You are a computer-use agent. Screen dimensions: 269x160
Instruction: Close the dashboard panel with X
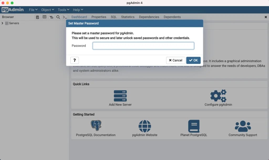266,17
